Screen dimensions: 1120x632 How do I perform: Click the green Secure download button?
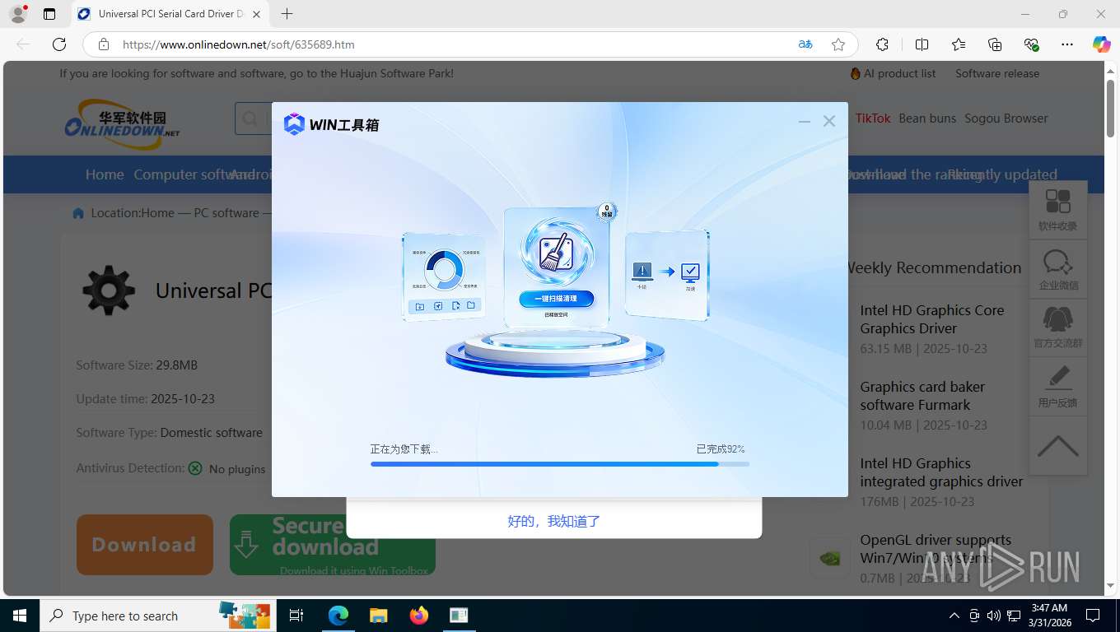[333, 545]
